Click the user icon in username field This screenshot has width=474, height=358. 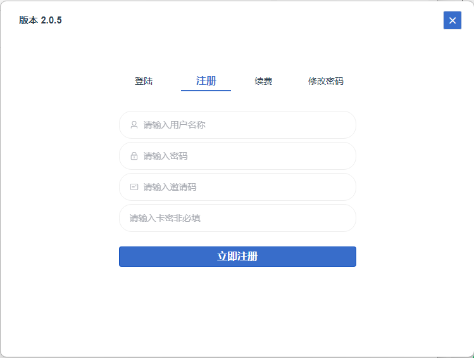134,125
